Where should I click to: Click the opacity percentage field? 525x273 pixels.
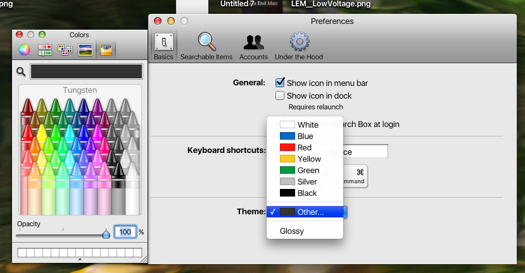pos(125,232)
